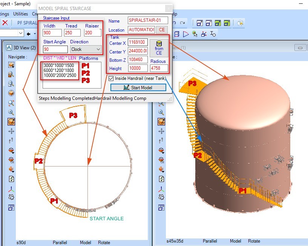This screenshot has width=308, height=246.
Task: Open the section plane dropdown icon in 3D View (2)
Action: click(11, 169)
